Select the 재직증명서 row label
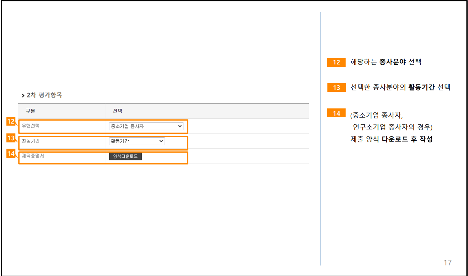Viewport: 468px width, 276px height. click(32, 156)
